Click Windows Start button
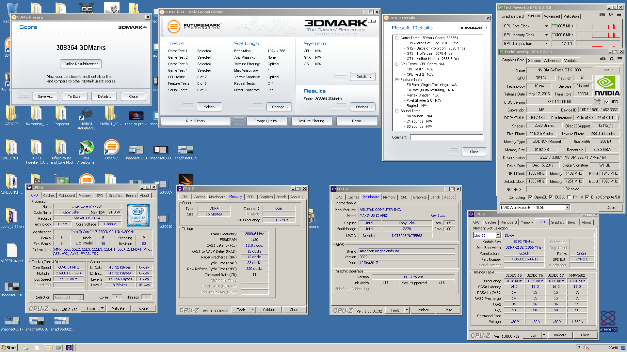 tap(9, 348)
